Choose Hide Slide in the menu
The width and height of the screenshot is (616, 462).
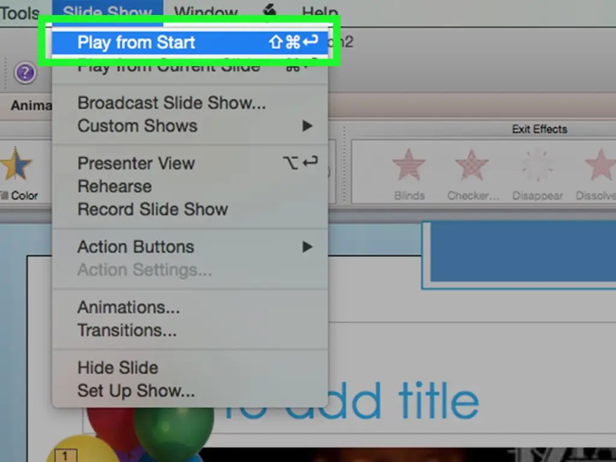coord(190,368)
